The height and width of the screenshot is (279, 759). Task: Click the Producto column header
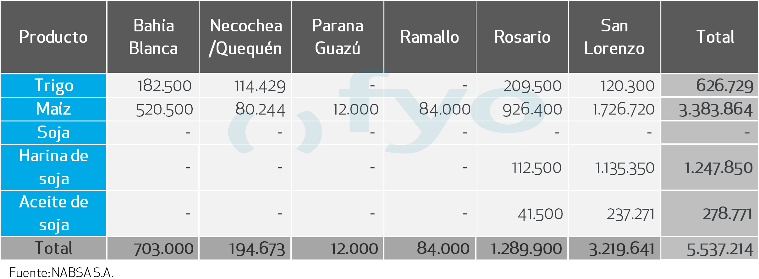(x=53, y=37)
